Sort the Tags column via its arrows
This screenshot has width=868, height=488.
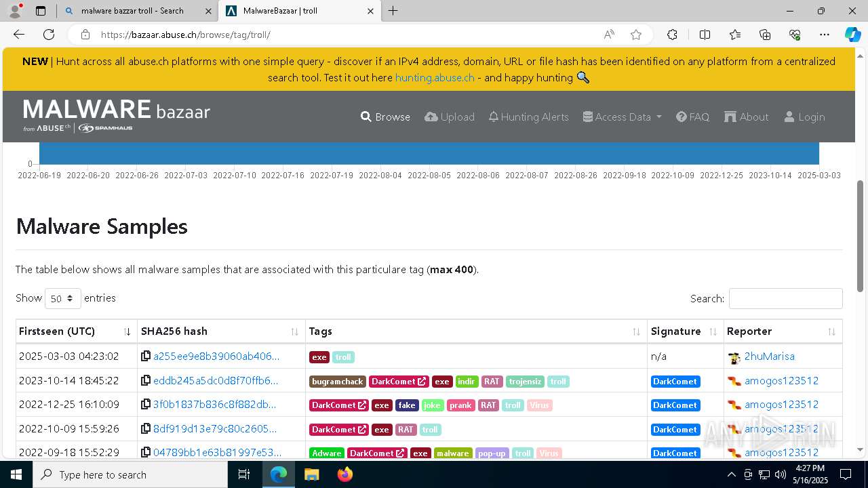click(x=637, y=331)
